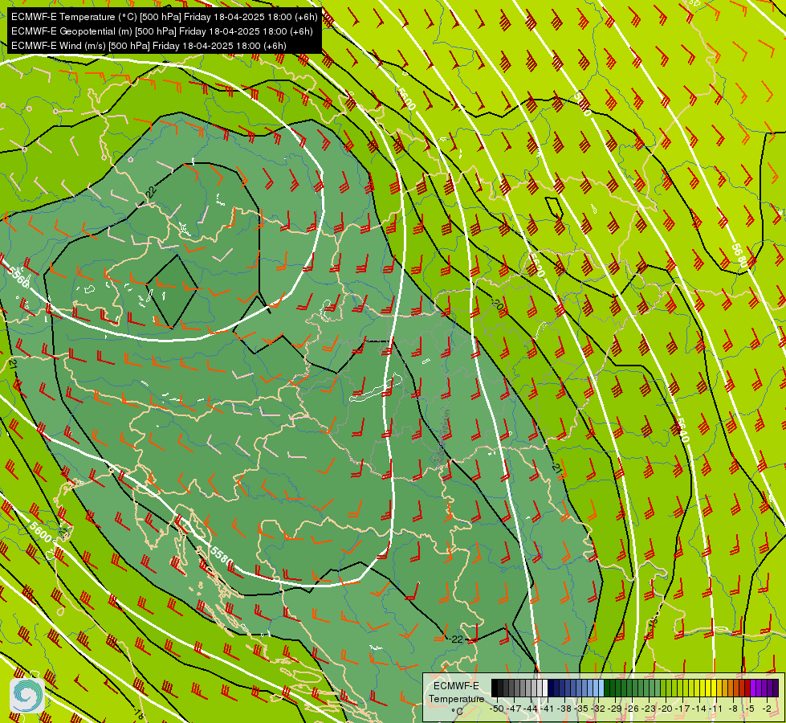Click the 5560 geopotential contour label
Screen dimensions: 786x723
coord(20,276)
